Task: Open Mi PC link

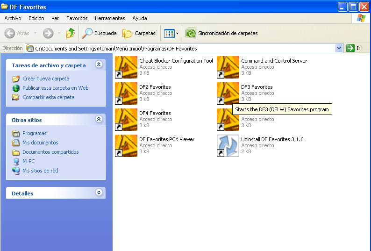Action: [x=29, y=161]
